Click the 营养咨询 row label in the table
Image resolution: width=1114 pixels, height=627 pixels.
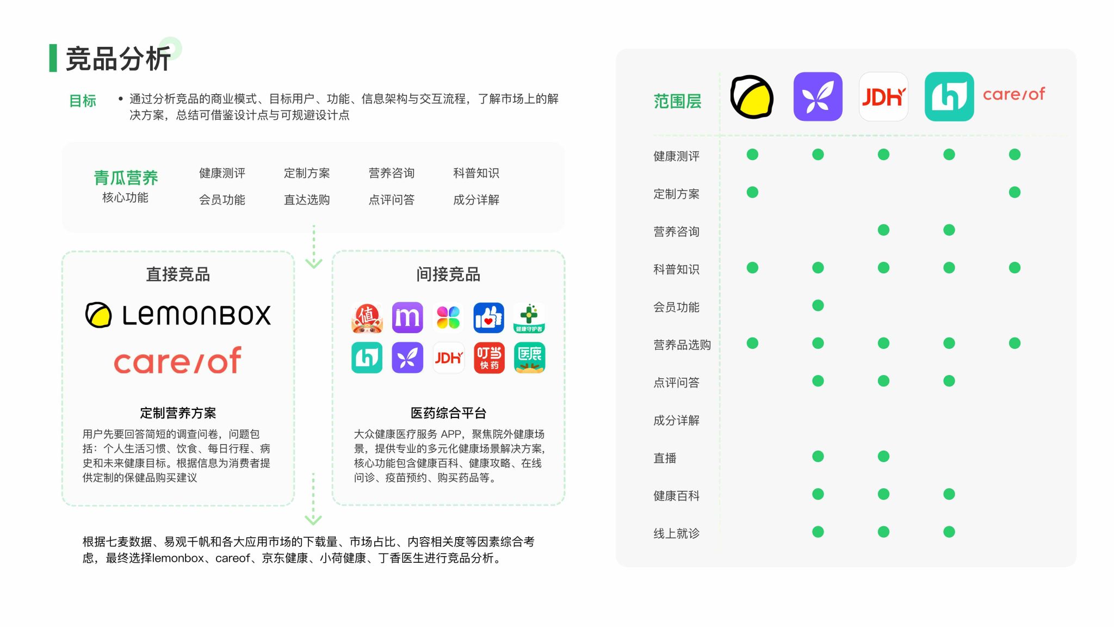676,232
